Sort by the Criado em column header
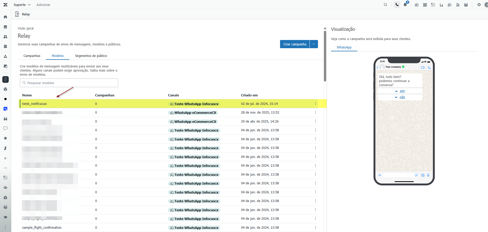The height and width of the screenshot is (232, 488). coord(249,95)
